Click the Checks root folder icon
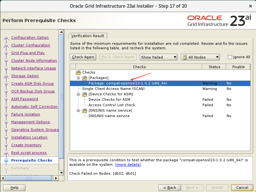The height and width of the screenshot is (192, 256). (78, 72)
